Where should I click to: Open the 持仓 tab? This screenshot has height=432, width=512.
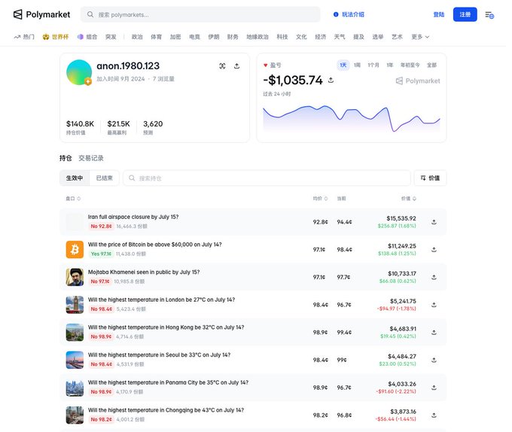point(66,158)
